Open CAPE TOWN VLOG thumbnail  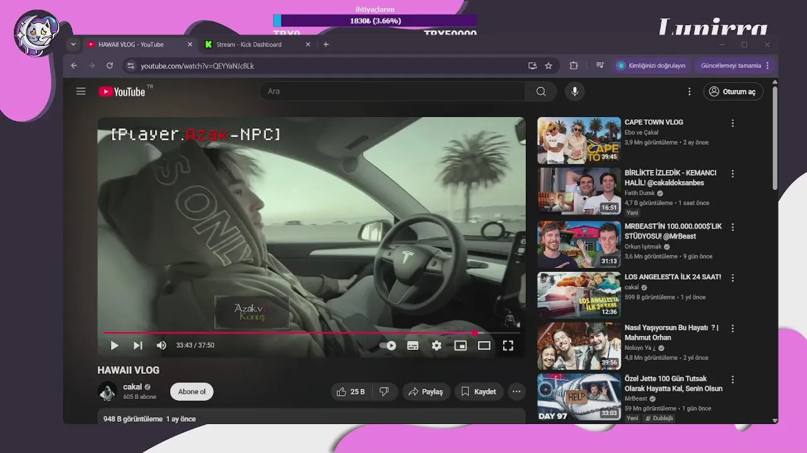pos(579,140)
